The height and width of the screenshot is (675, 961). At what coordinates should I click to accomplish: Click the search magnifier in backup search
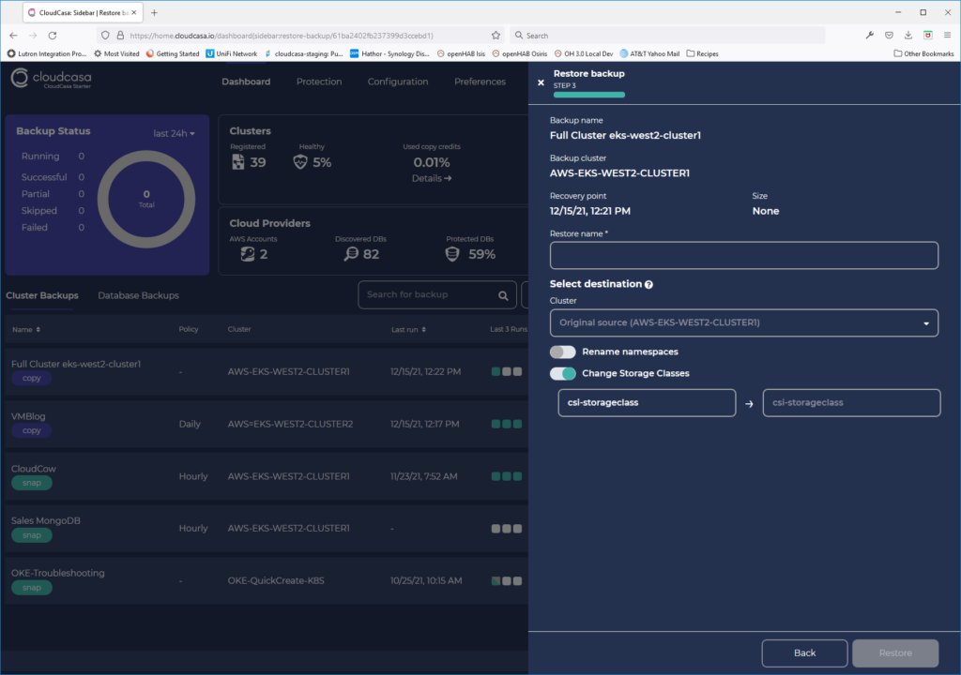(x=503, y=296)
